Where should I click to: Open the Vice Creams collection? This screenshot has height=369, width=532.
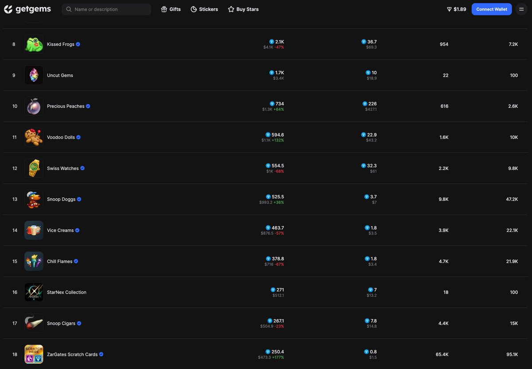[x=60, y=231]
